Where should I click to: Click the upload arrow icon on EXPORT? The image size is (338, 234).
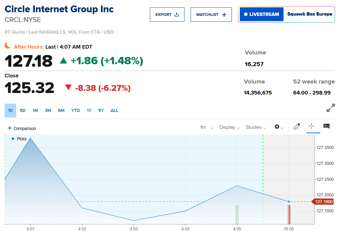[x=177, y=14]
